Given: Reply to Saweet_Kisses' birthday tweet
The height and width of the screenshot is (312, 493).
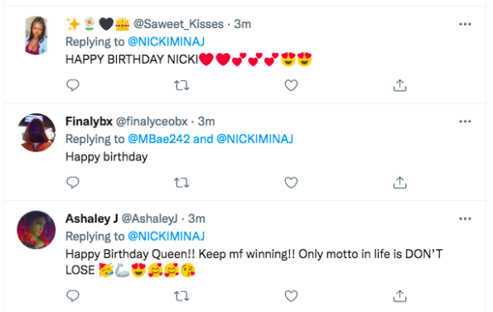Looking at the screenshot, I should [73, 85].
